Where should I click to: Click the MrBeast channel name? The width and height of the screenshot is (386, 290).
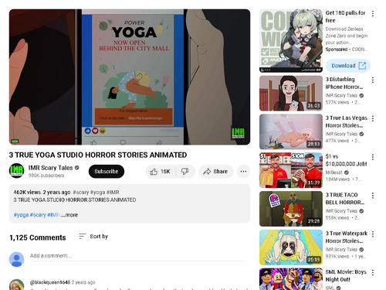coord(334,172)
